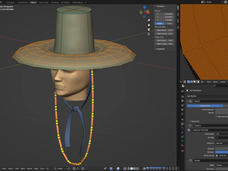Open the properties editor type dropdown
Viewport: 228px width, 171px height.
(x=183, y=86)
